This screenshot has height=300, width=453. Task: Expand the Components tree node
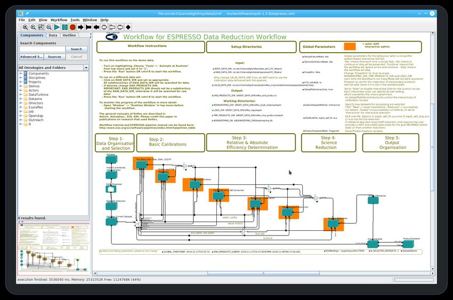click(21, 74)
